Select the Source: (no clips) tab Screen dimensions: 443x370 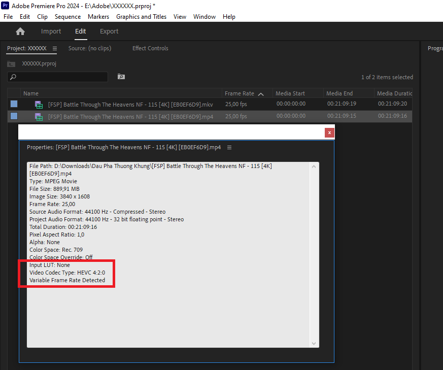[x=89, y=48]
